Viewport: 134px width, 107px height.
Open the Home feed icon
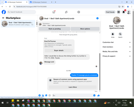click(x=54, y=12)
